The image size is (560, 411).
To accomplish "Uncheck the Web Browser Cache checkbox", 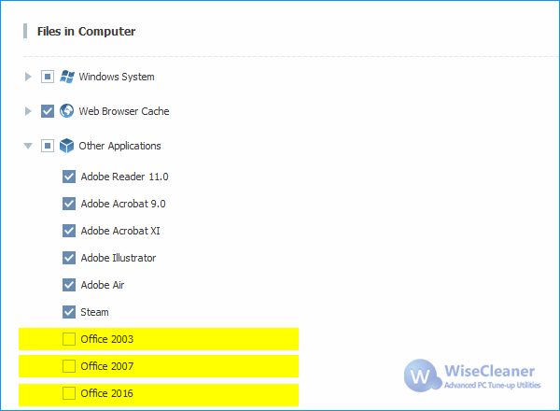I will (48, 111).
